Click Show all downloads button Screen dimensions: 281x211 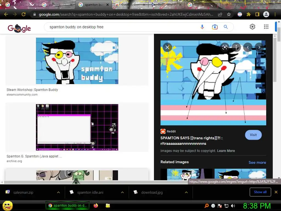tap(260, 192)
